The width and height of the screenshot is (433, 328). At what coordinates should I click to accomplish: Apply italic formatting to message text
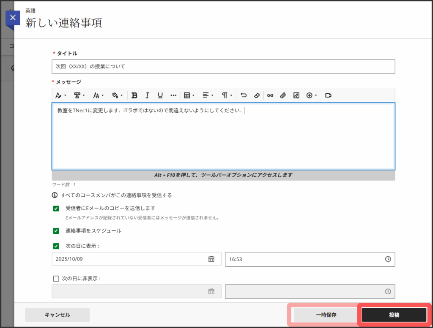147,95
